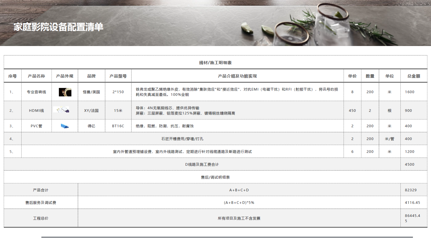Screen dimensions: 431x242
Task: Click the 产品名称 column header
Action: coord(36,76)
